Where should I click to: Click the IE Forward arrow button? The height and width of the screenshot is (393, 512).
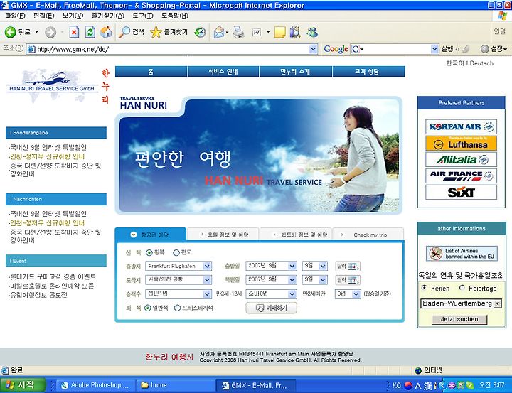(x=50, y=32)
